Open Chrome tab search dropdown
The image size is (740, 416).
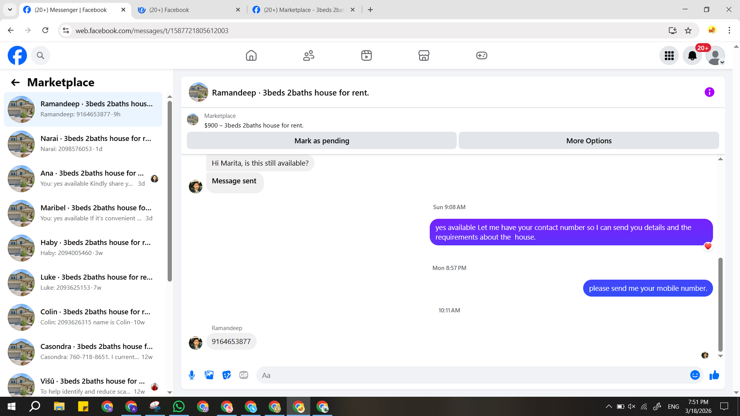click(x=10, y=10)
